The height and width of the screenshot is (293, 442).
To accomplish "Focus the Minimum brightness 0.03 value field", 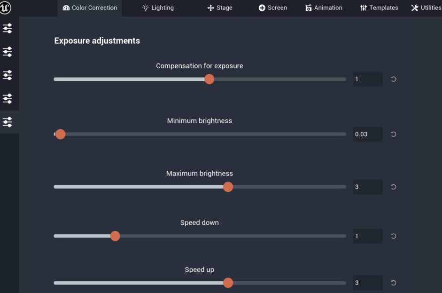I will pos(368,135).
